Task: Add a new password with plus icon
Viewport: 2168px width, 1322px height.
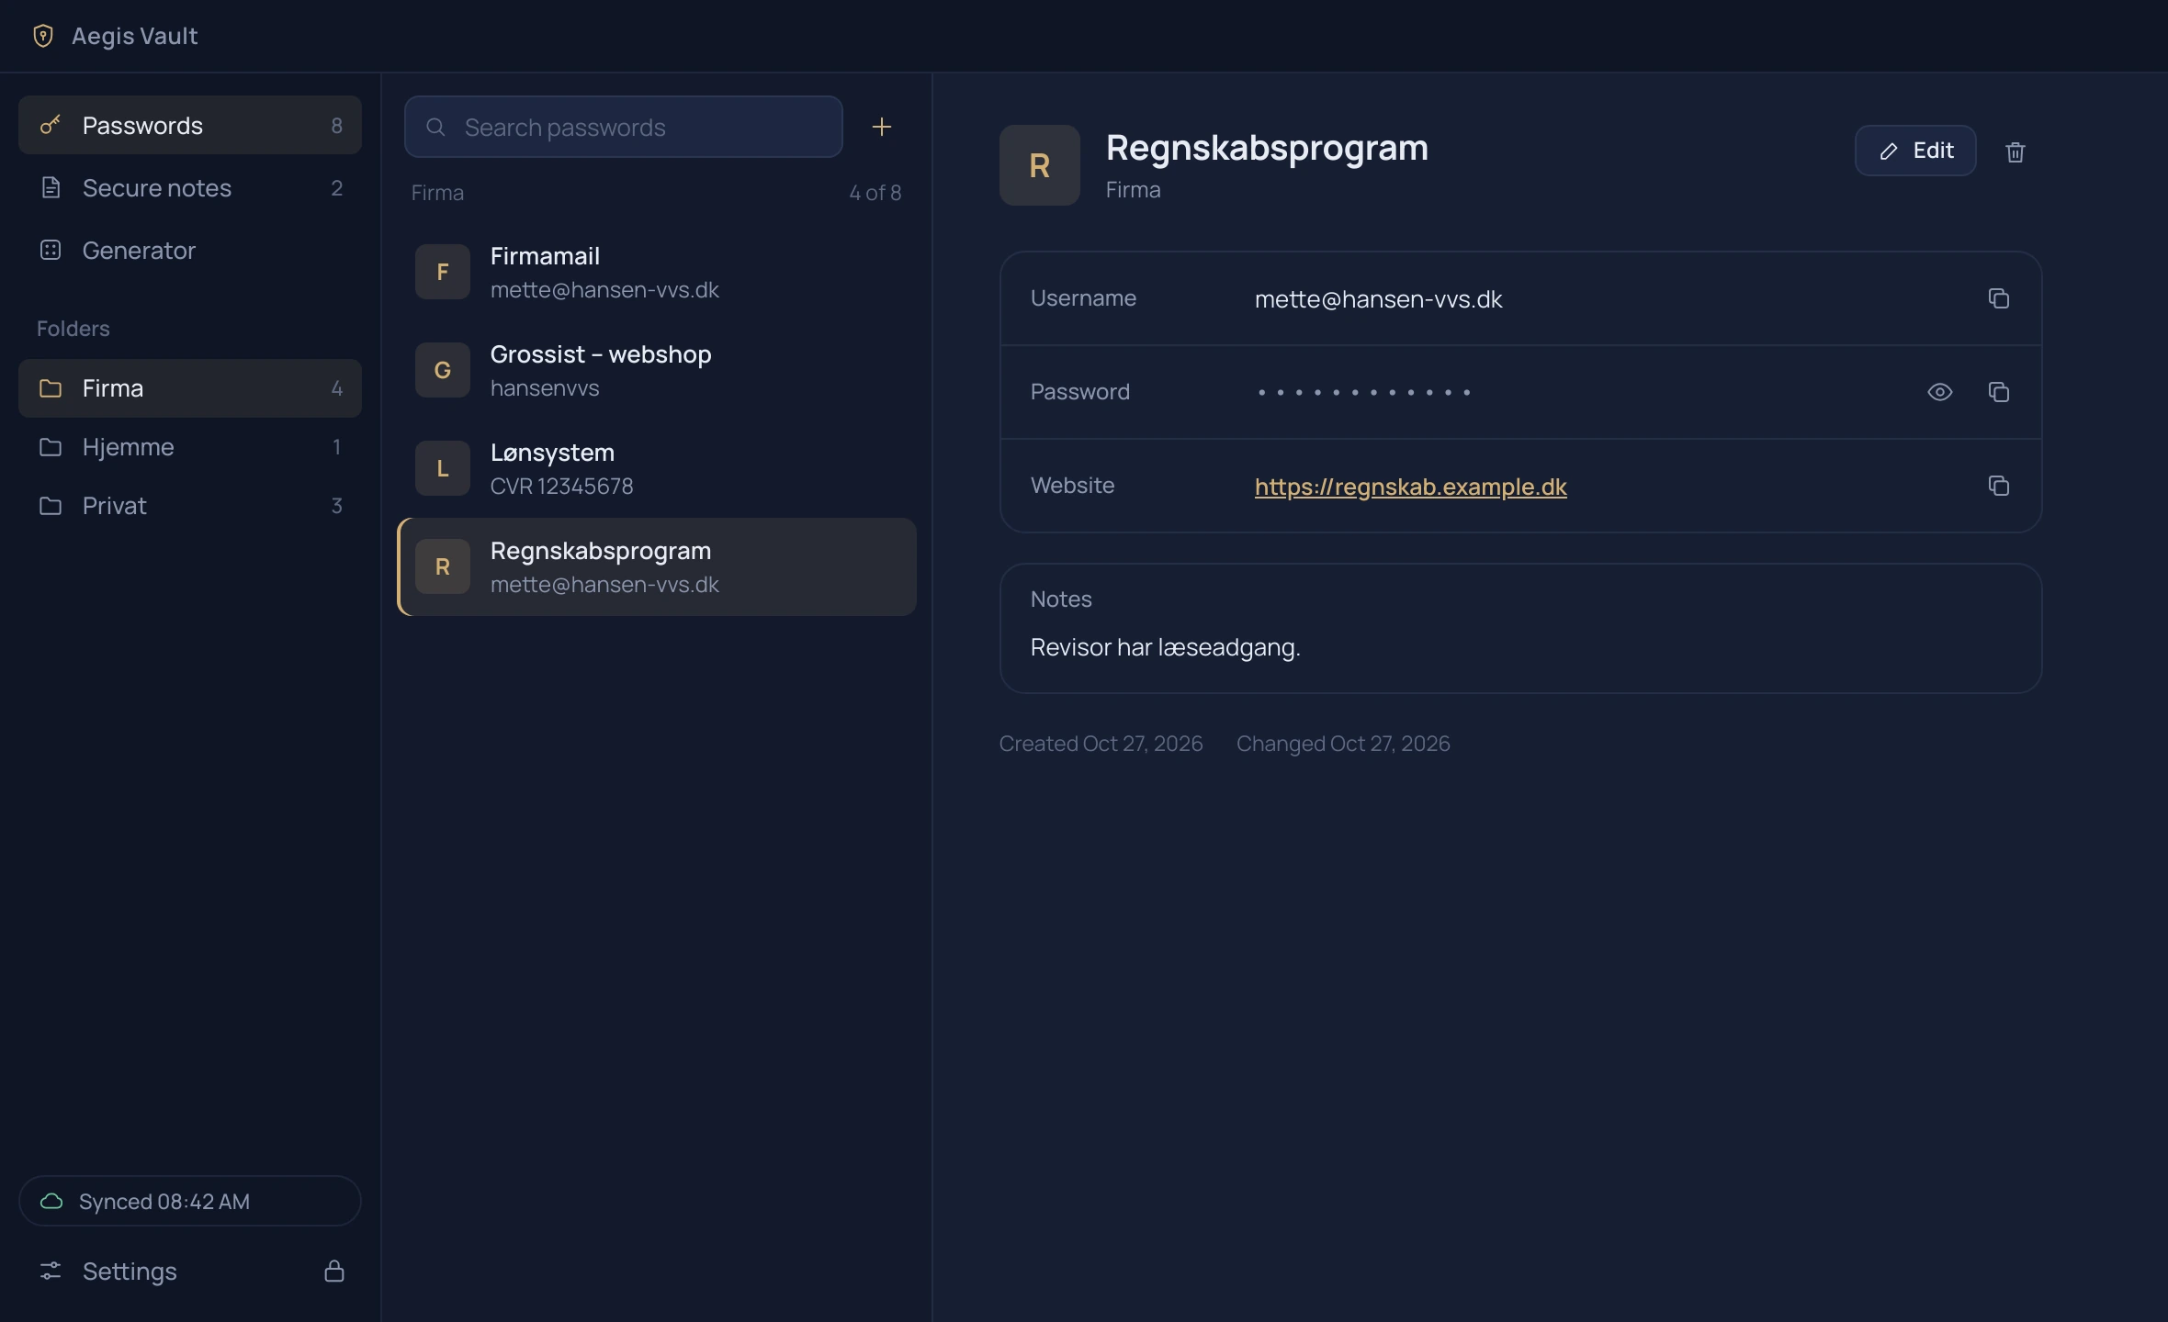Action: (881, 127)
